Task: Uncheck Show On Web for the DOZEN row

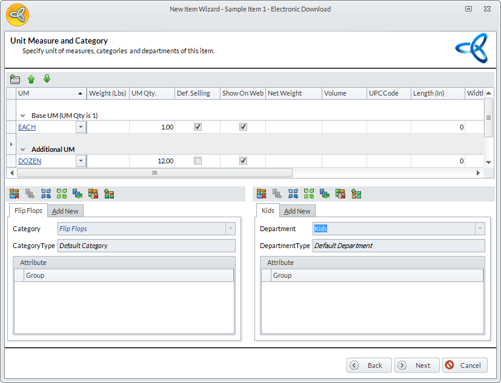Action: pos(243,161)
